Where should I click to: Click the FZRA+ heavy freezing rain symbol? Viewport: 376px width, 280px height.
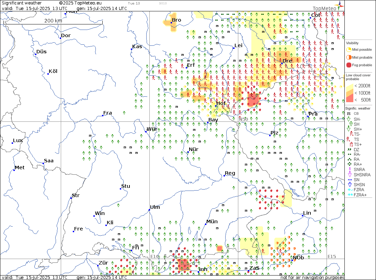point(350,195)
